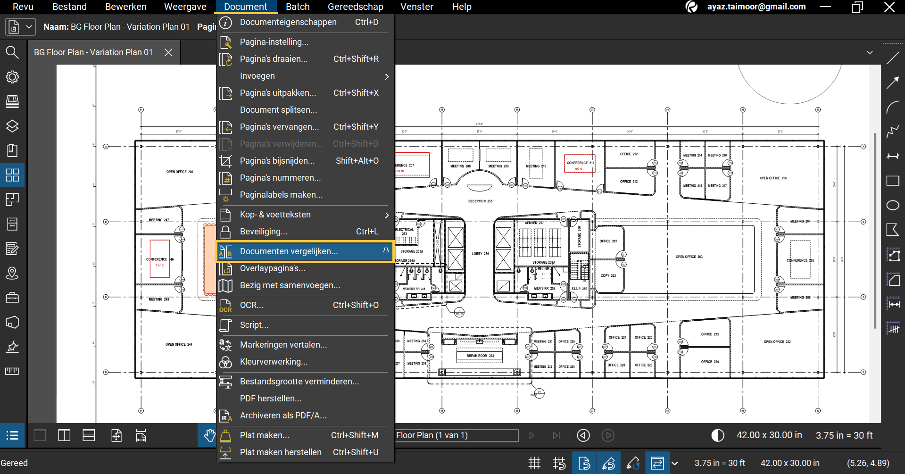This screenshot has width=905, height=474.
Task: Select the Line markup tool
Action: tap(893, 58)
